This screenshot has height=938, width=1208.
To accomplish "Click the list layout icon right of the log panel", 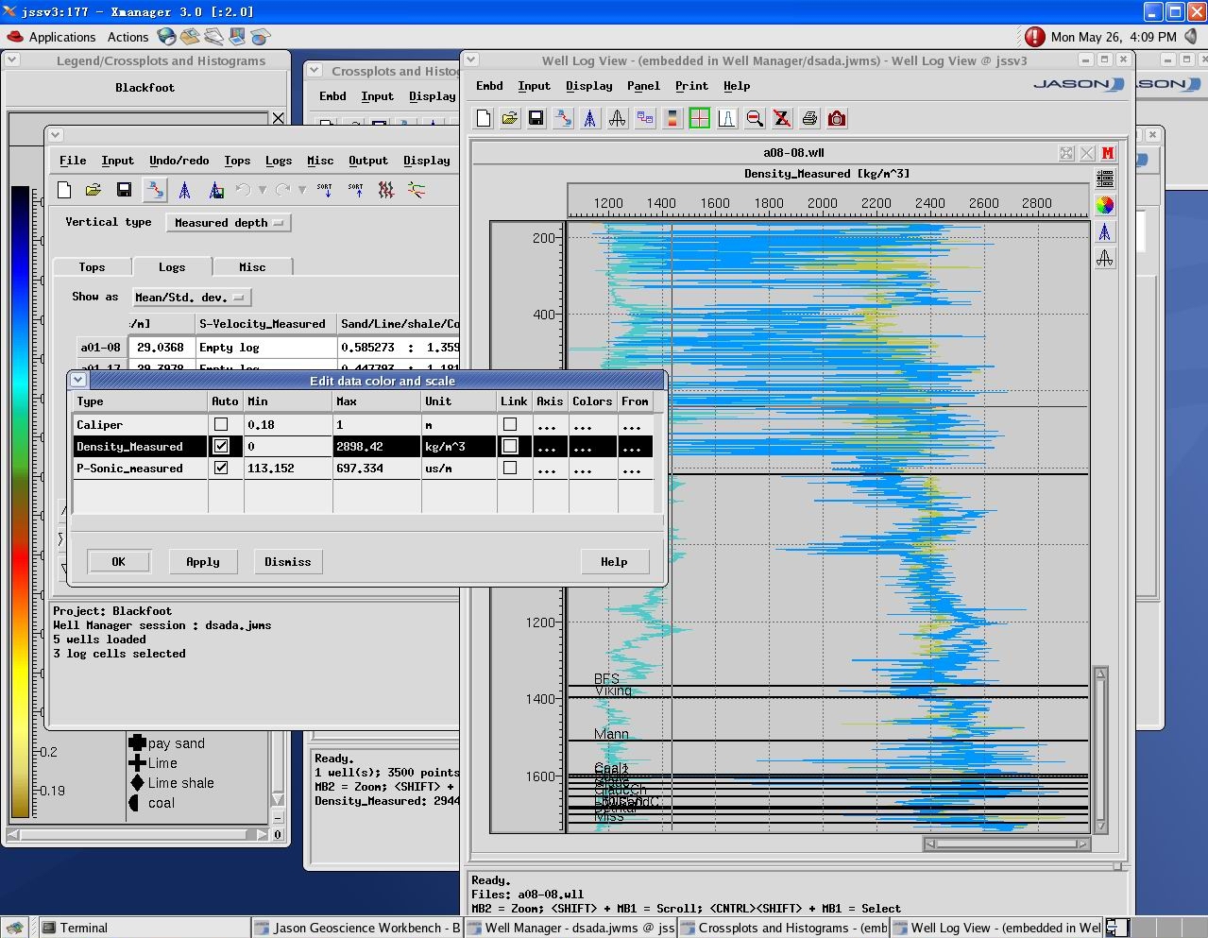I will (1105, 179).
